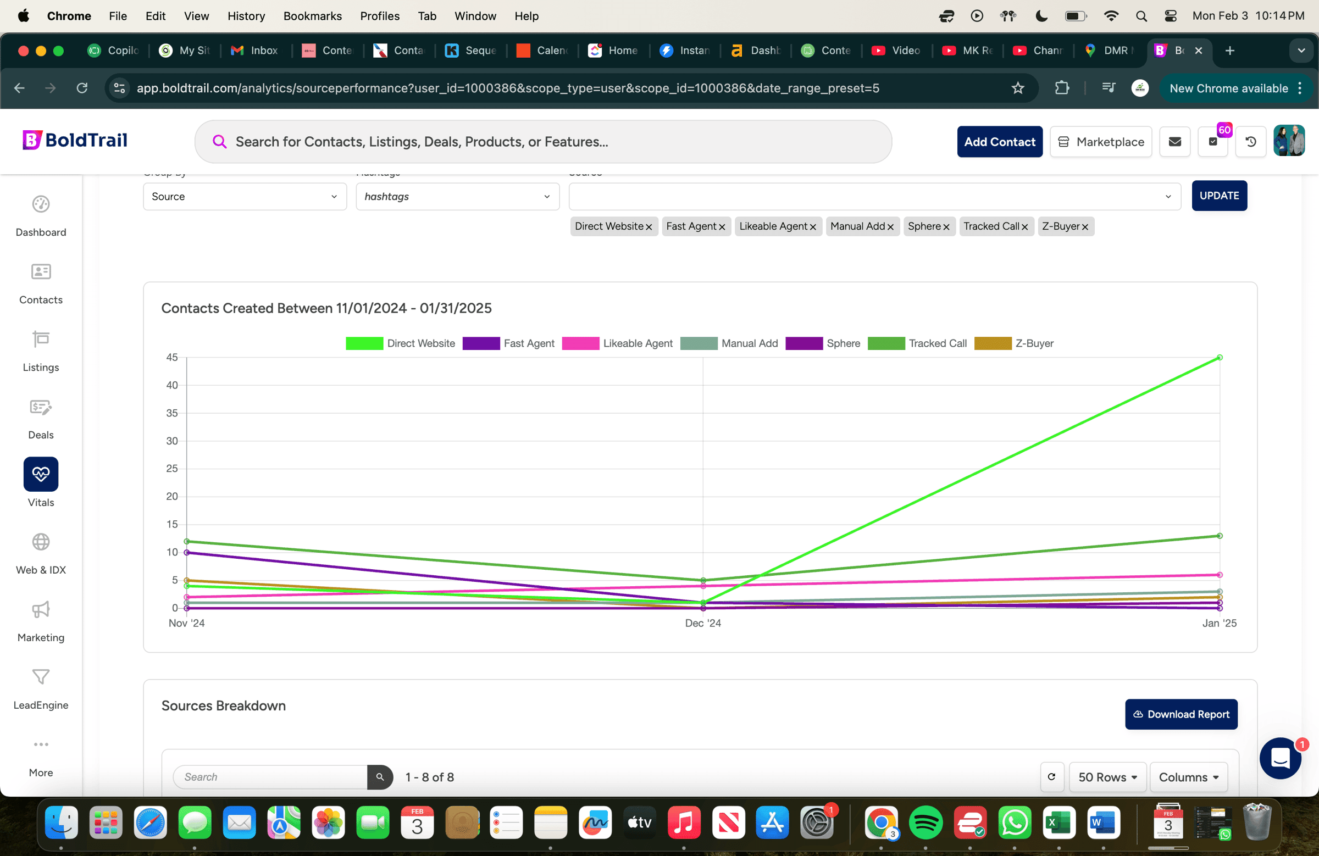Screen dimensions: 1319x856
Task: Click the recent history clock icon
Action: click(1251, 142)
